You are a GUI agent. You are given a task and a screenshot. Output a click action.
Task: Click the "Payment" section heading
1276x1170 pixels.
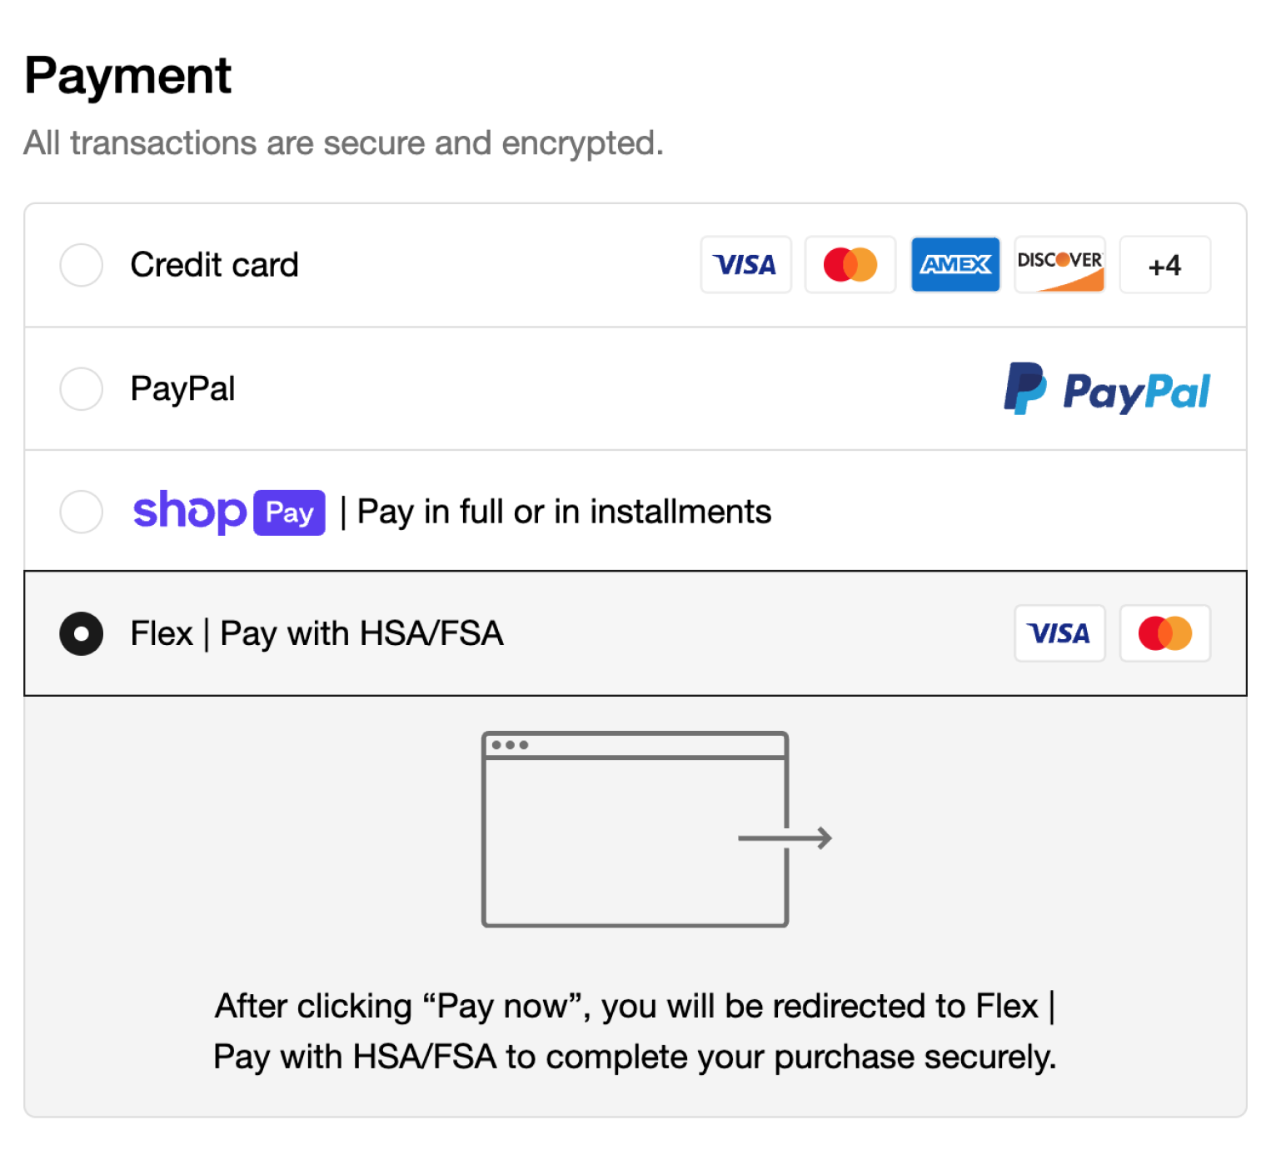click(x=127, y=76)
